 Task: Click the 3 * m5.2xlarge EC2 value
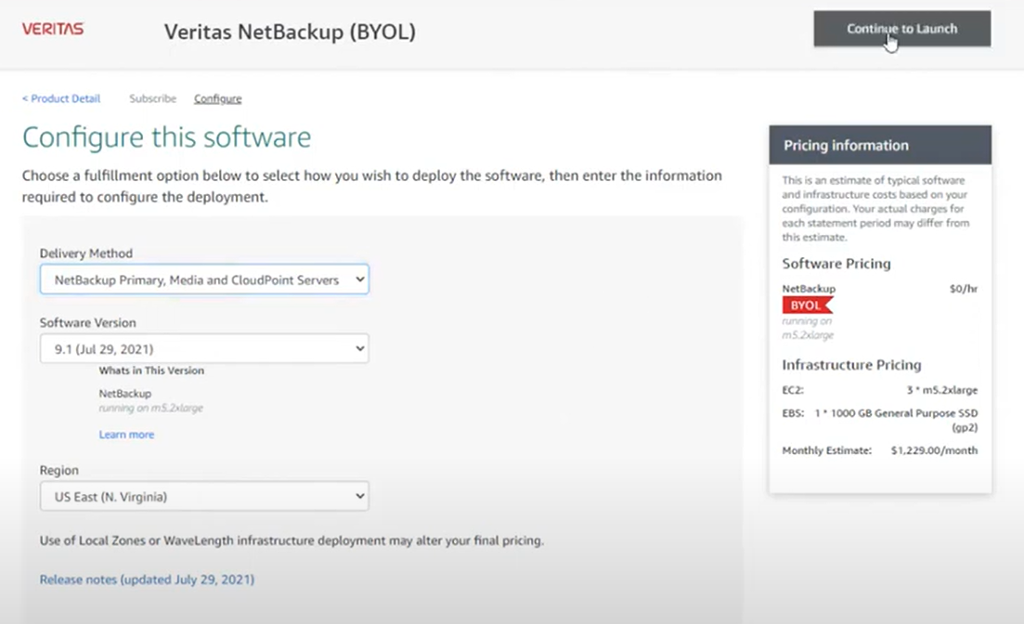click(x=941, y=390)
